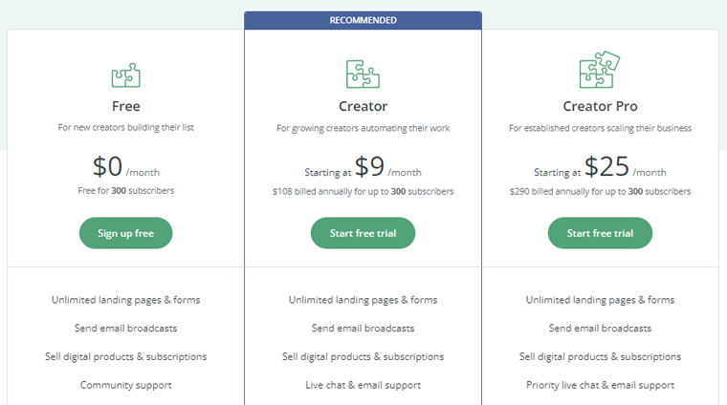The image size is (727, 405).
Task: Click Live chat & email support feature
Action: (x=363, y=385)
